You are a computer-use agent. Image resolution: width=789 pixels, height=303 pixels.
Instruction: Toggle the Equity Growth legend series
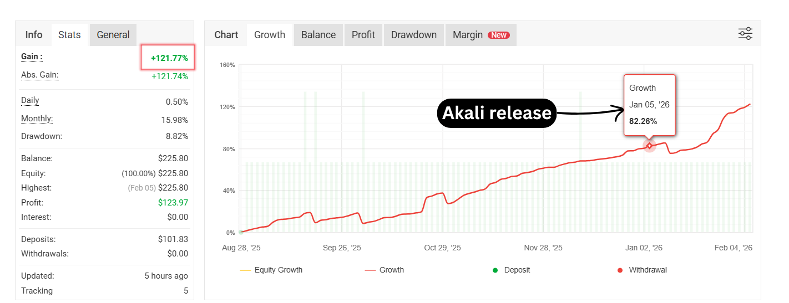(271, 270)
